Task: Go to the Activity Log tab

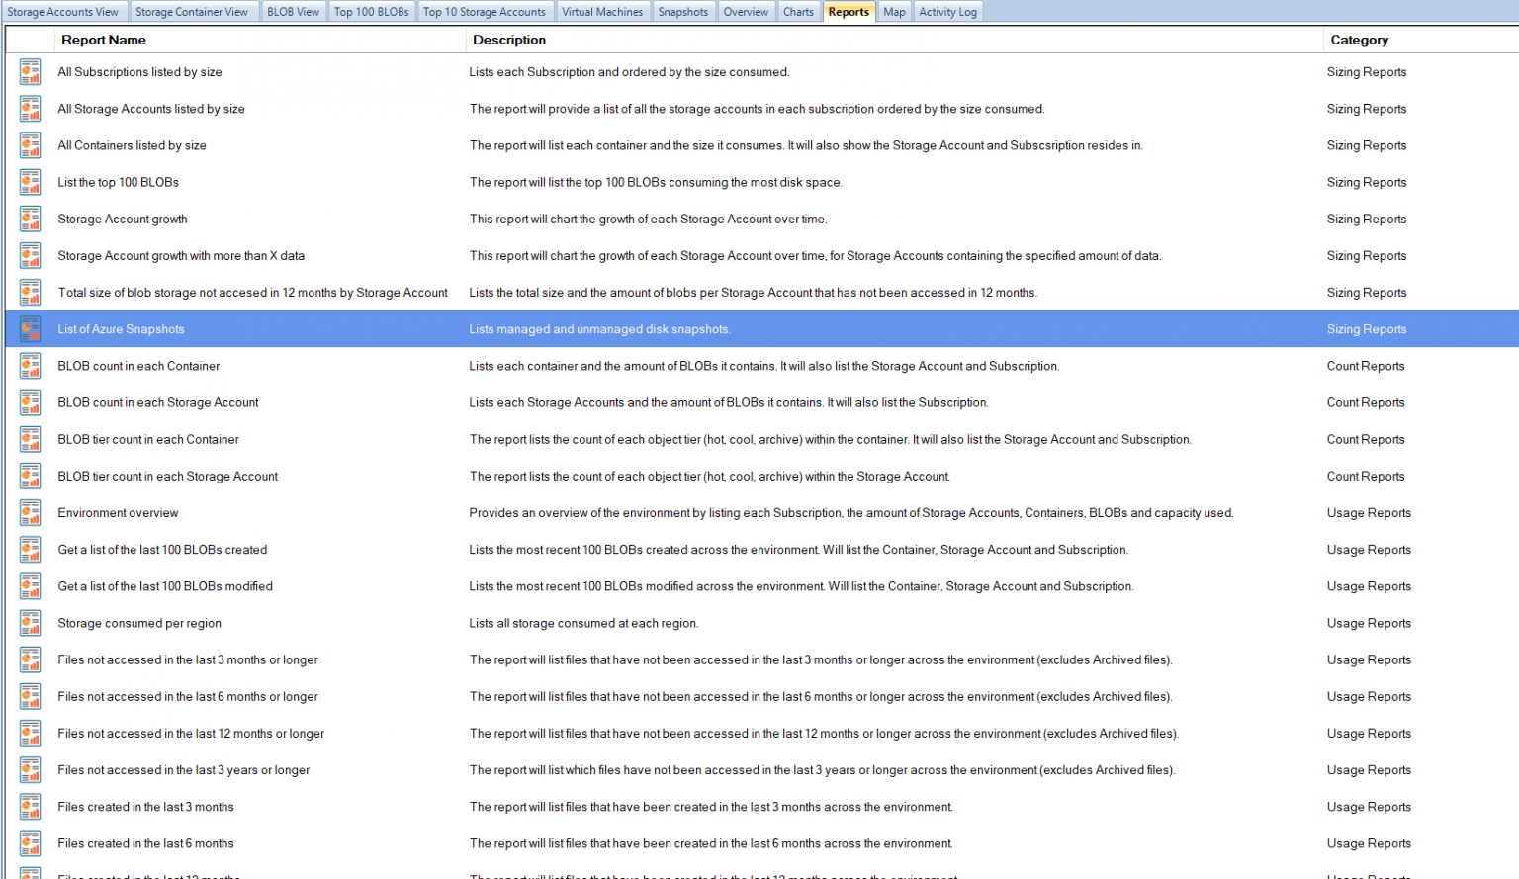Action: click(947, 12)
